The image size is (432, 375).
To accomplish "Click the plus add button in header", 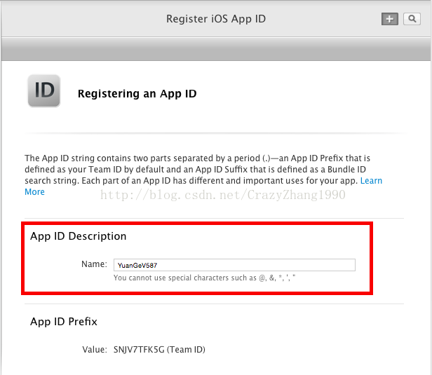I will pos(389,19).
